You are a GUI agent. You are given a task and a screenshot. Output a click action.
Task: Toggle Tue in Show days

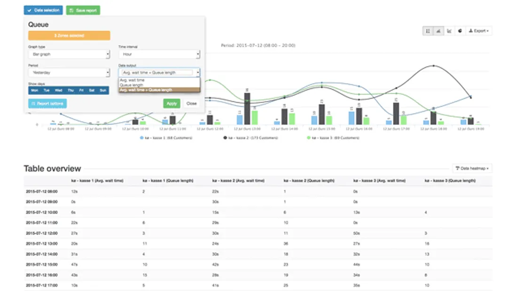47,90
